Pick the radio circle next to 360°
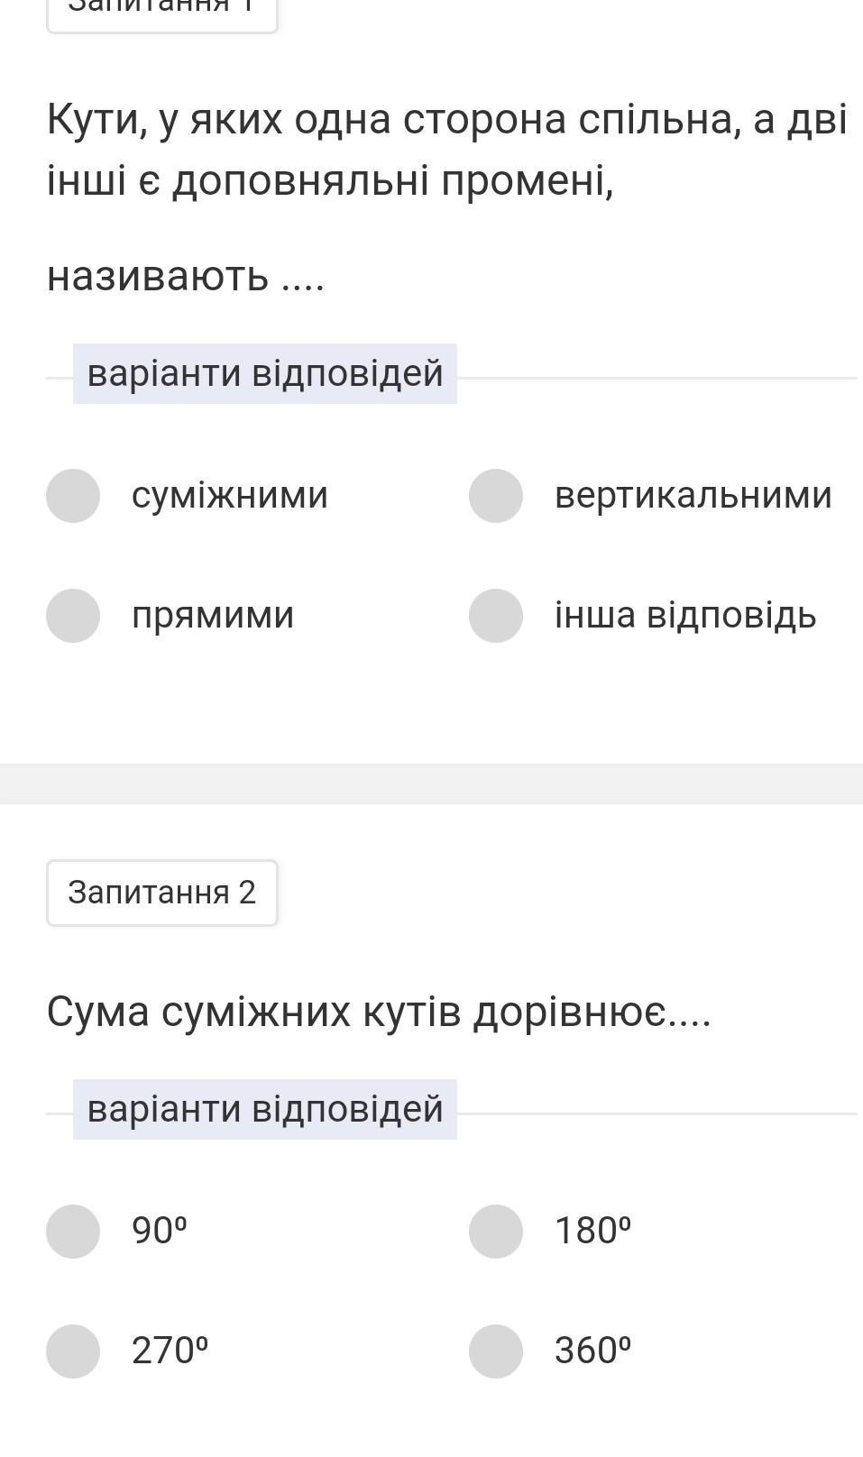Image resolution: width=863 pixels, height=1457 pixels. (x=496, y=1352)
